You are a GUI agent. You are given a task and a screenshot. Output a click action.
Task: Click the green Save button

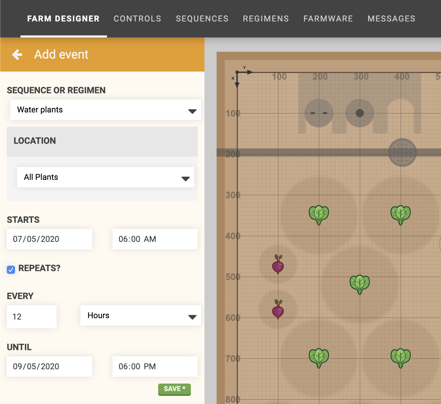[174, 389]
